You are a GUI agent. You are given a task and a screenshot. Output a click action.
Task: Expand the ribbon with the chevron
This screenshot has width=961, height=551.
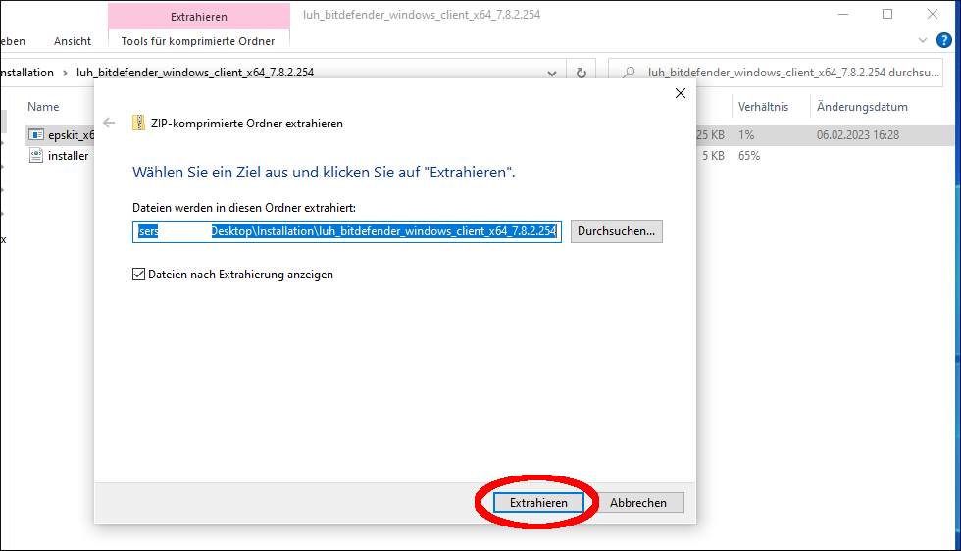923,40
